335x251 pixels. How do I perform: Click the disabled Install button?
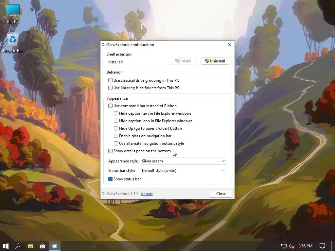point(183,61)
